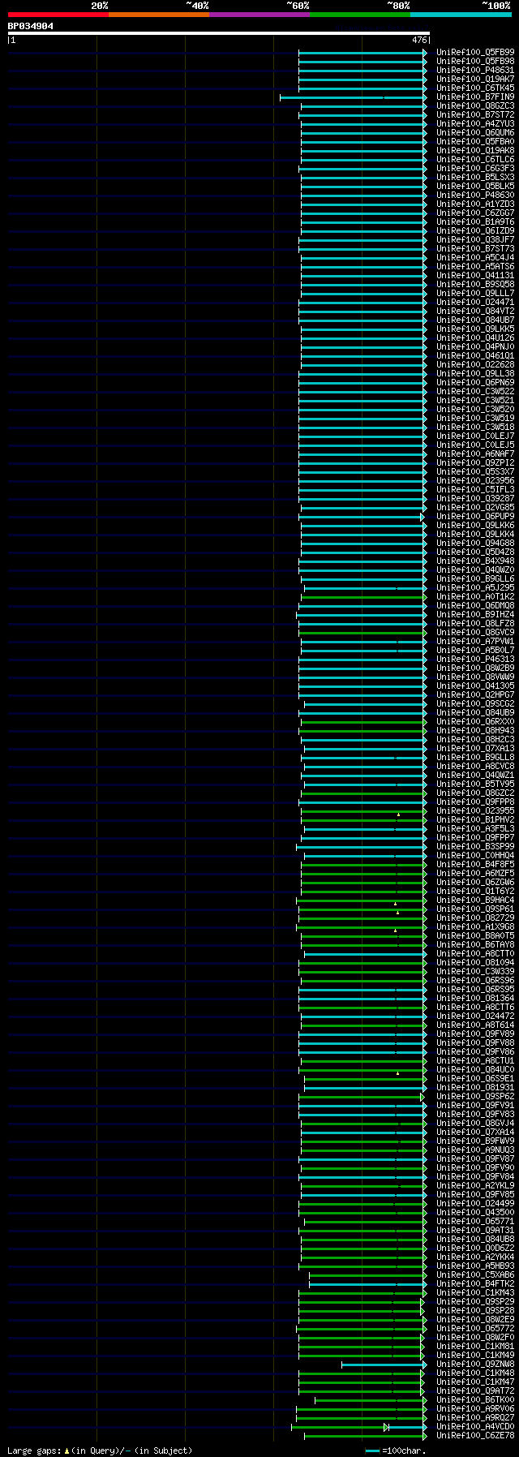
Task: Select the label UniRef100_C0LEJ7
Action: pyautogui.click(x=475, y=436)
